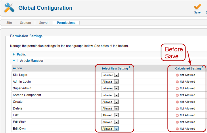Switch to the System tab
Image resolution: width=207 pixels, height=133 pixels.
tap(26, 23)
